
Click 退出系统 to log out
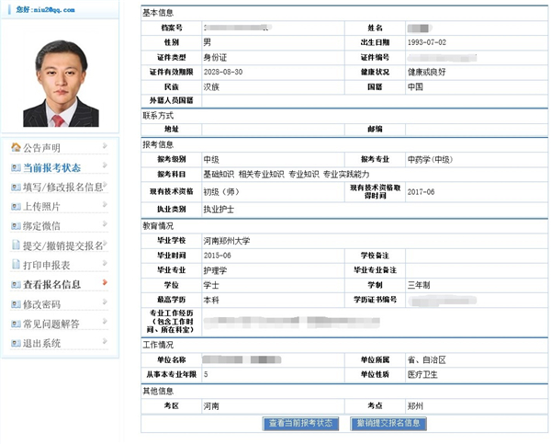tap(42, 344)
